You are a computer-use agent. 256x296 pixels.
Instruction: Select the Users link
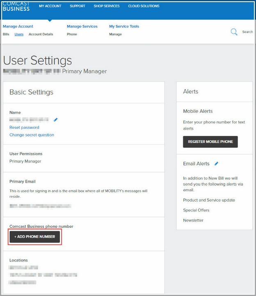coord(19,34)
